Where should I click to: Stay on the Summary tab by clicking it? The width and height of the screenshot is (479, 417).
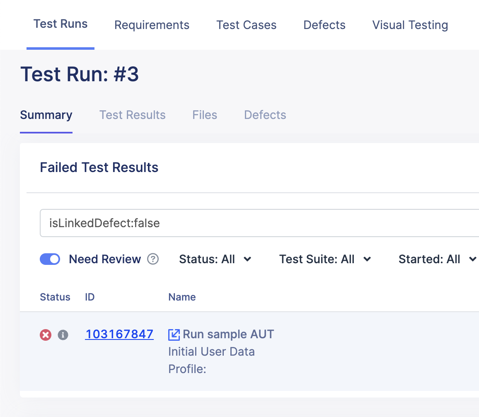coord(46,115)
